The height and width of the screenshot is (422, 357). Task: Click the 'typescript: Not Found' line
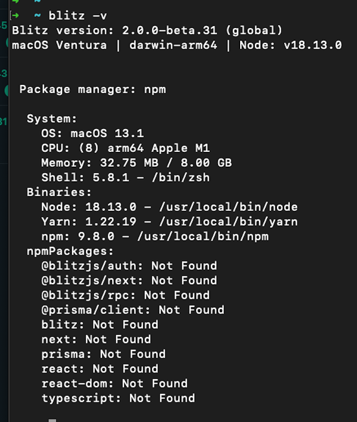tap(118, 398)
